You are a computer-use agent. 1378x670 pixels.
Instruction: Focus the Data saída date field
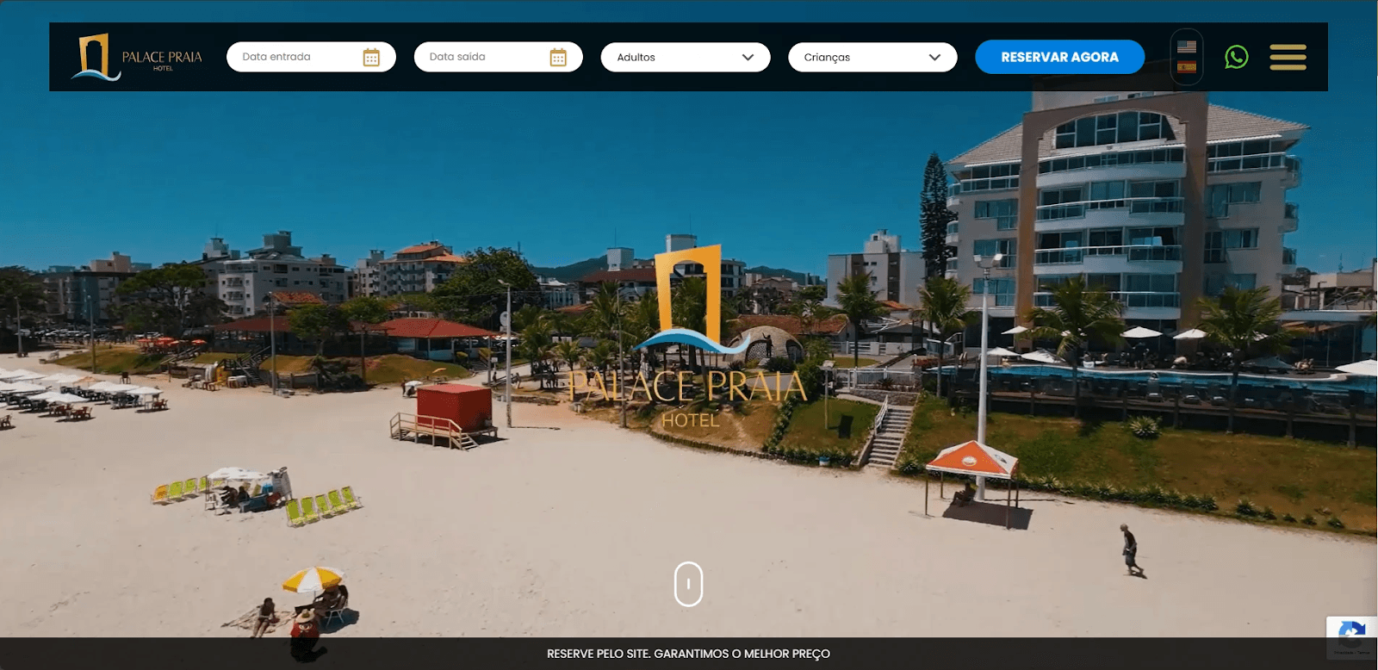point(498,57)
